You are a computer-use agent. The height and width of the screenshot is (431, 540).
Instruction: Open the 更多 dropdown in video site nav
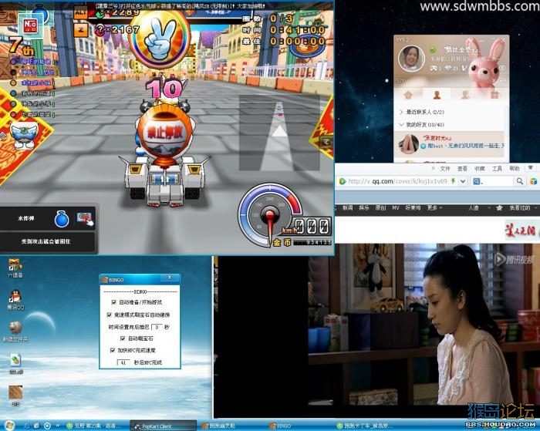434,207
